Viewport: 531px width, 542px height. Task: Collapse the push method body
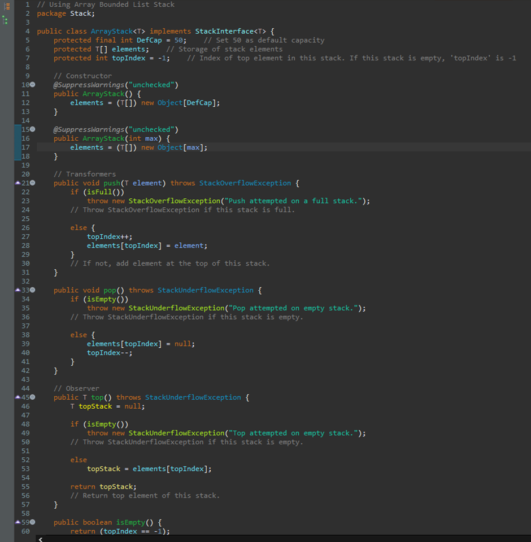coord(32,183)
